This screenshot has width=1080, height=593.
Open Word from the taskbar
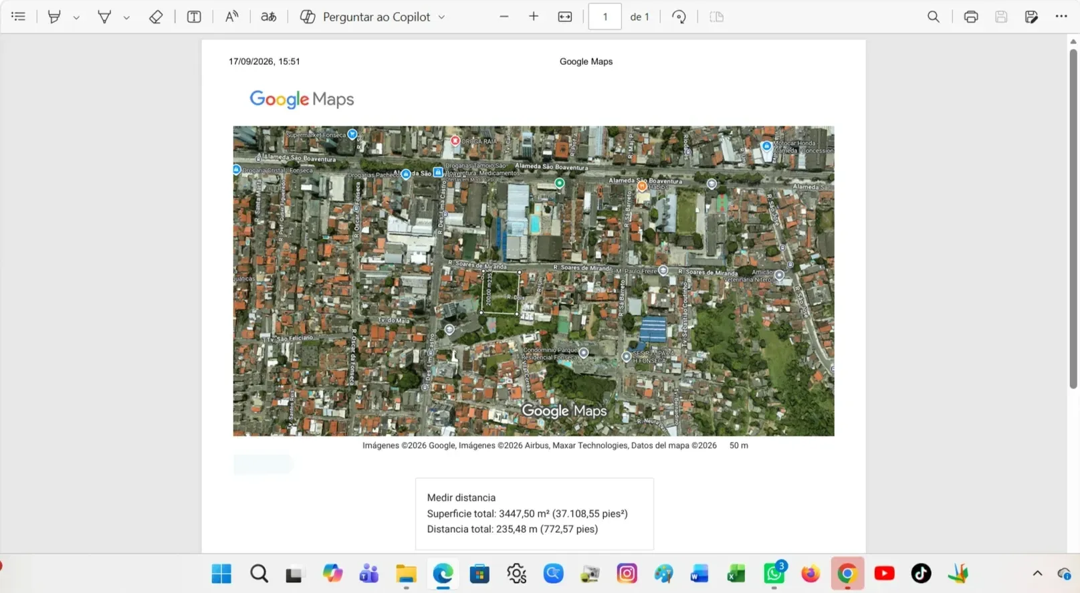point(699,574)
